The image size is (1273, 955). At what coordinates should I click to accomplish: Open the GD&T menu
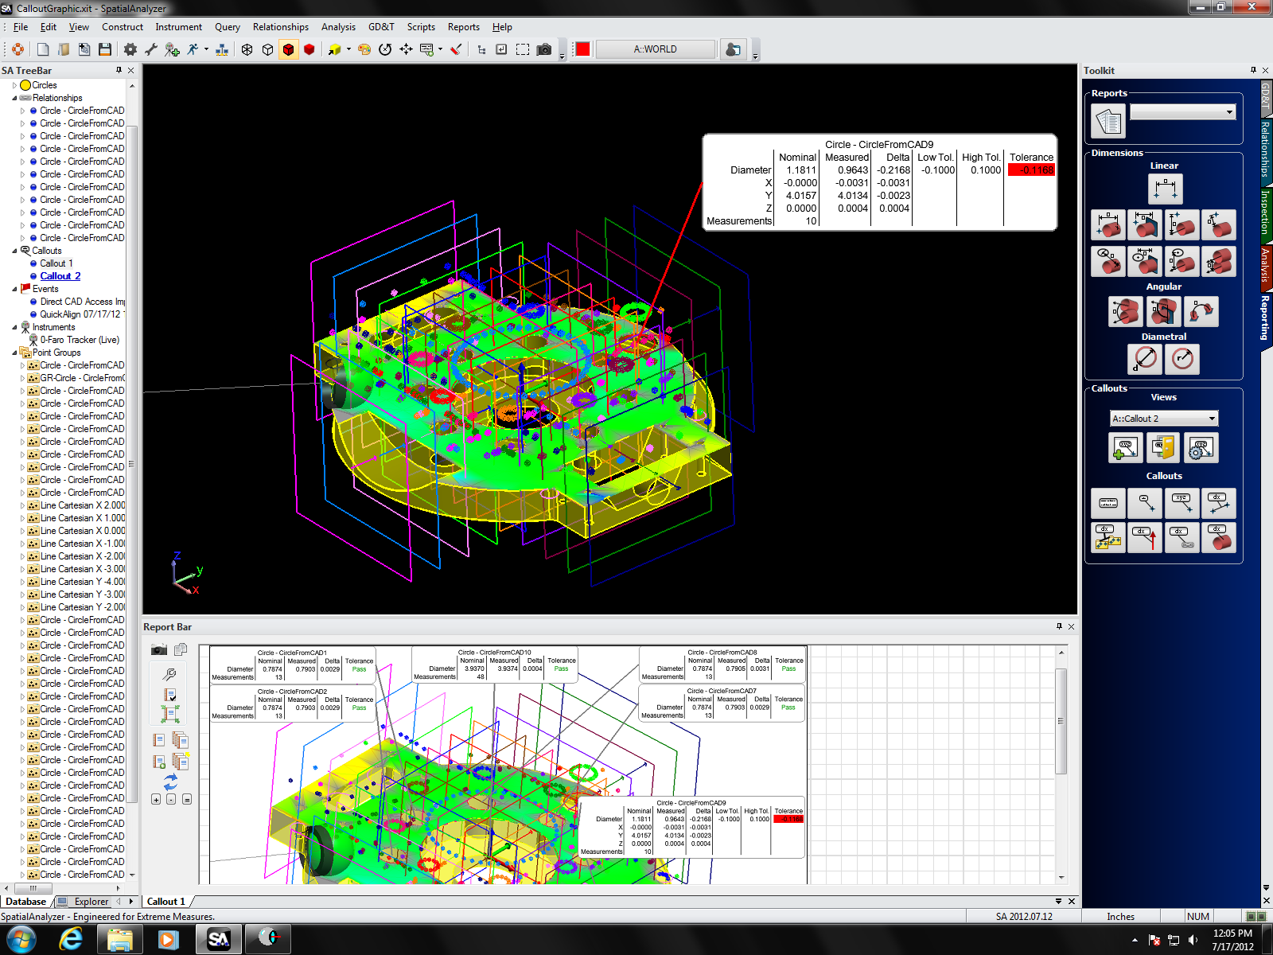[380, 27]
